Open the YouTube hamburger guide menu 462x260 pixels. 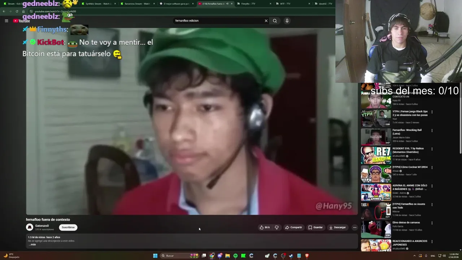(6, 21)
